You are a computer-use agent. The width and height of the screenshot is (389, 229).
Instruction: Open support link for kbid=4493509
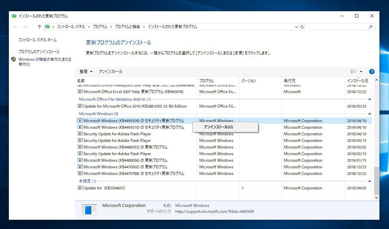pos(214,212)
